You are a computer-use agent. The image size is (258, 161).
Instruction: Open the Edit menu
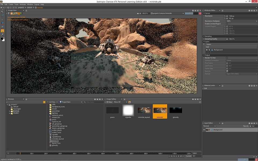pos(6,5)
